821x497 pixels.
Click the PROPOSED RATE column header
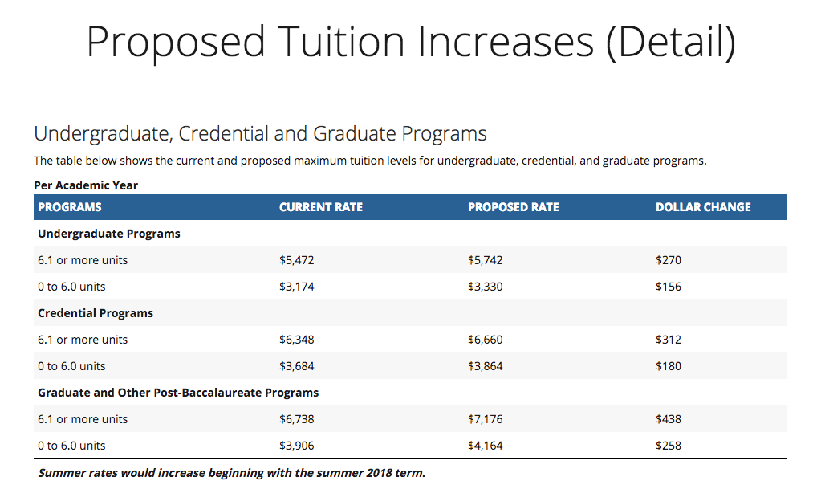click(514, 207)
